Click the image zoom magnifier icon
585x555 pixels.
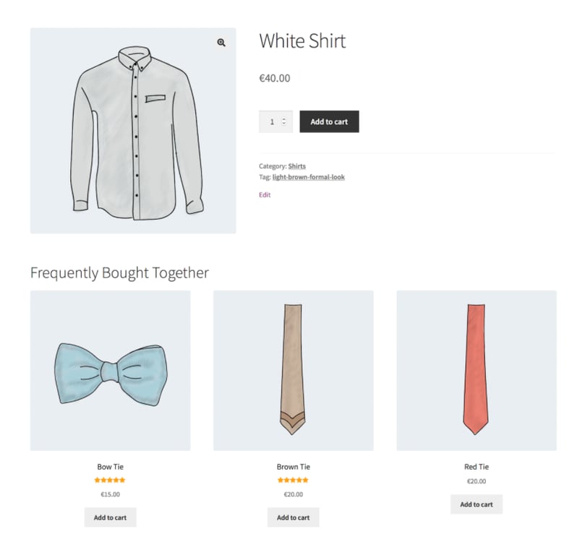click(x=221, y=43)
